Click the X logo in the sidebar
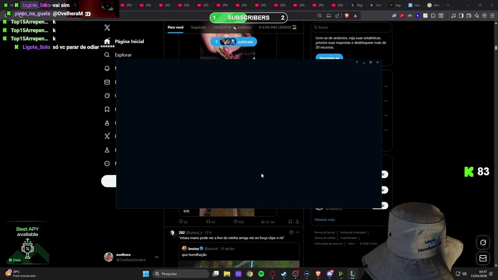This screenshot has height=280, width=498. (x=107, y=28)
